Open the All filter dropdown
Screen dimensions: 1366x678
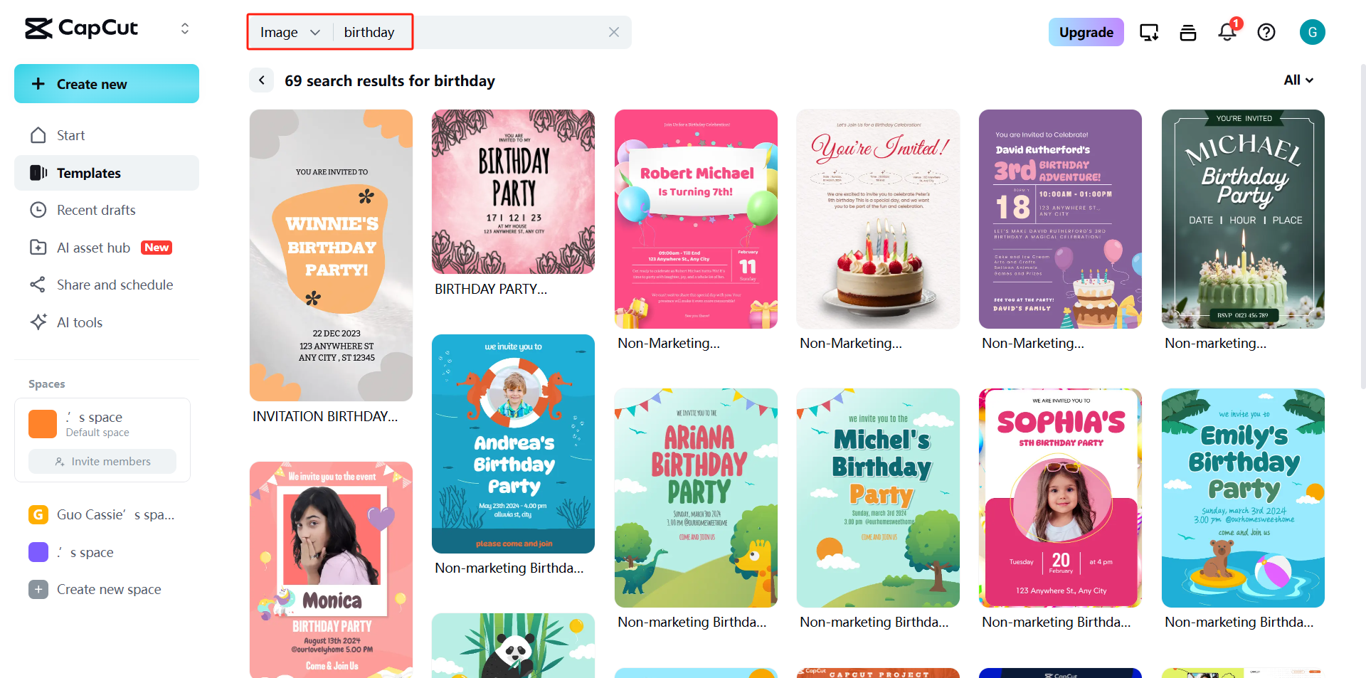(x=1298, y=80)
